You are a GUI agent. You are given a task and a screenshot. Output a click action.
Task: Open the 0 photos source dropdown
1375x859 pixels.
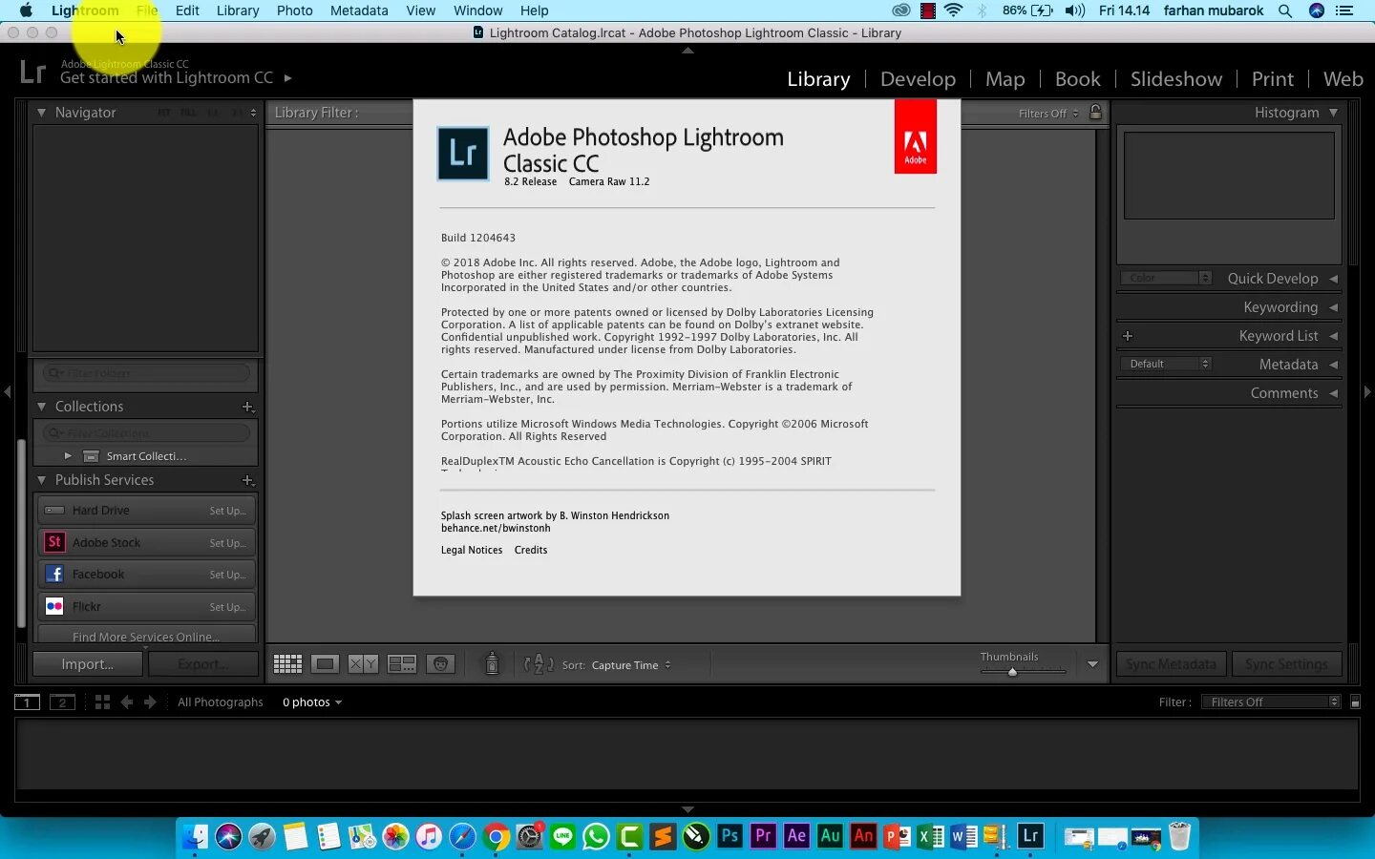(x=311, y=702)
